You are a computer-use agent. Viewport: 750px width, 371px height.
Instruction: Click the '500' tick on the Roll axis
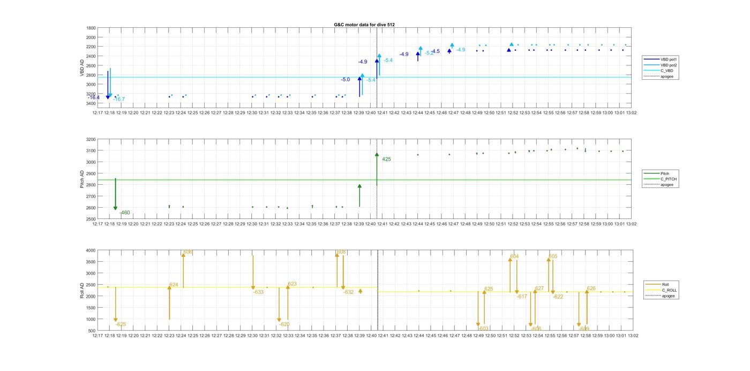coord(92,331)
